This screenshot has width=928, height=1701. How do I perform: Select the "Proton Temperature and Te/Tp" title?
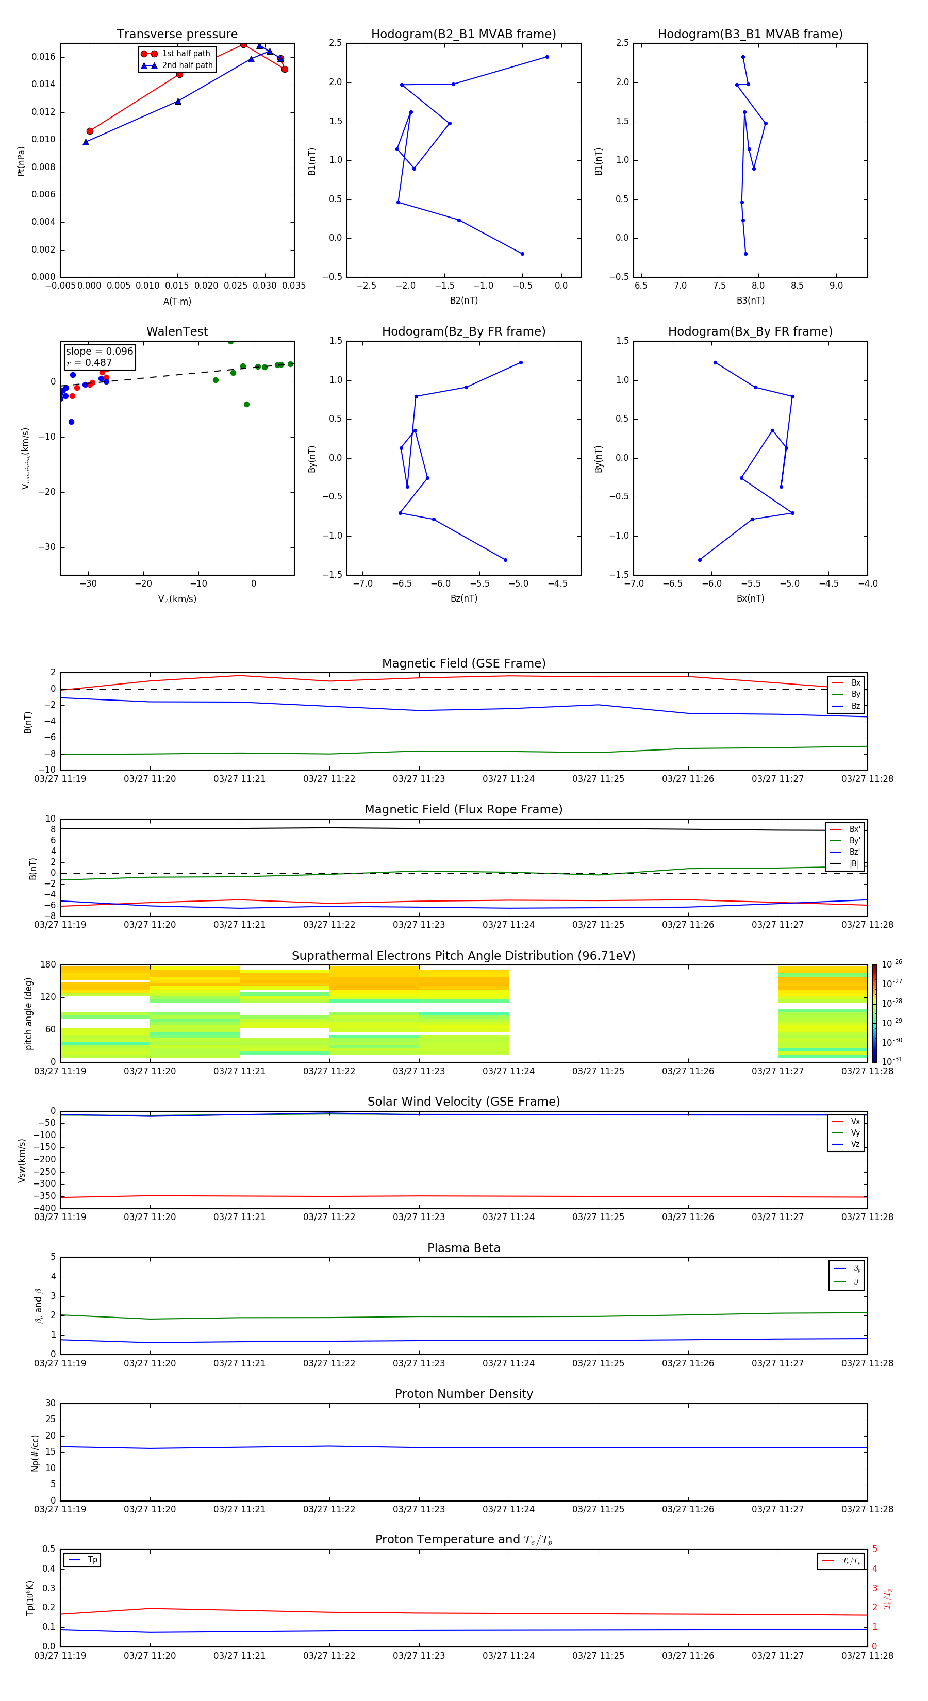463,1540
